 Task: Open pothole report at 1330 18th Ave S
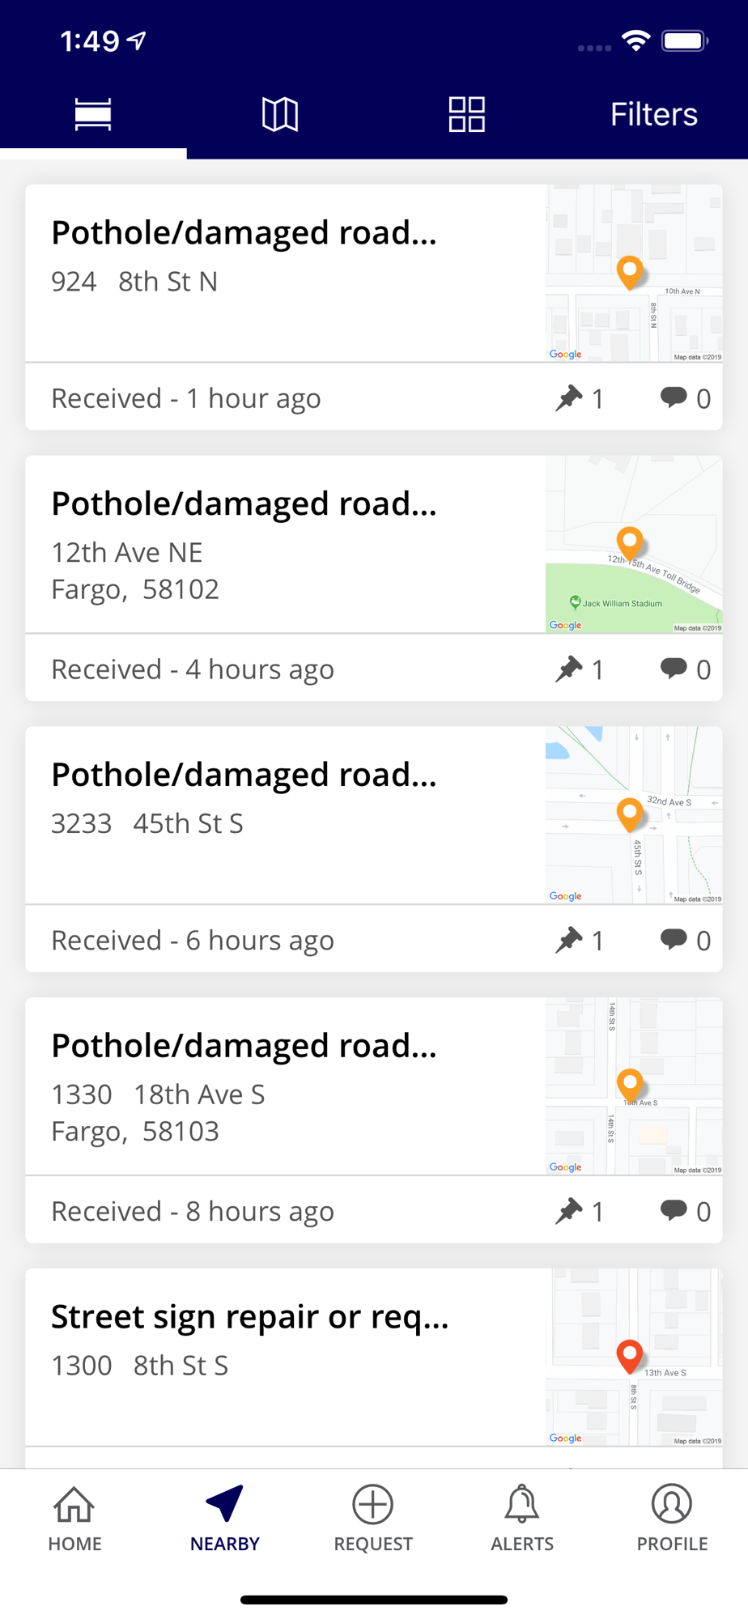[x=244, y=1047]
